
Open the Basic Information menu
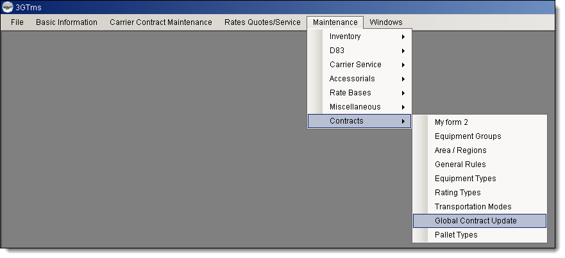pos(67,22)
